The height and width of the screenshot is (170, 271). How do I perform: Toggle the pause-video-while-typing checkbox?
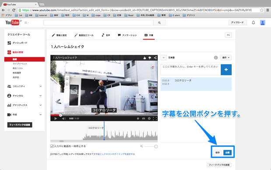tap(52, 146)
